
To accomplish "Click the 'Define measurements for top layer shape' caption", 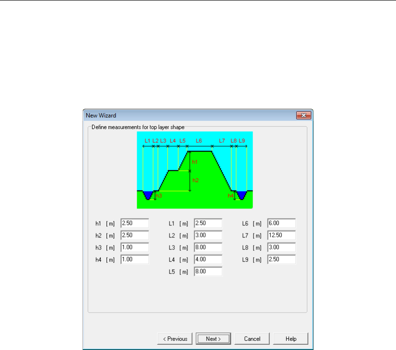I will pos(138,127).
